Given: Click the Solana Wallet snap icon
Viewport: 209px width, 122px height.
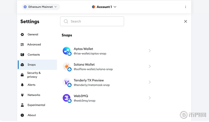Looking at the screenshot, I should click(66, 66).
